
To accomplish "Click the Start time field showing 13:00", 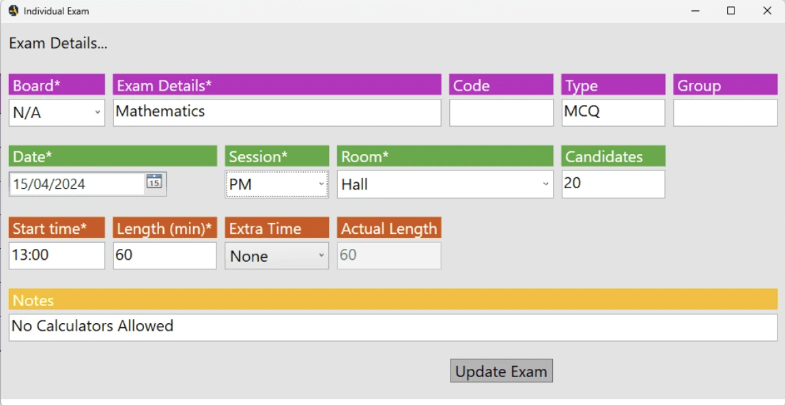I will pyautogui.click(x=57, y=256).
